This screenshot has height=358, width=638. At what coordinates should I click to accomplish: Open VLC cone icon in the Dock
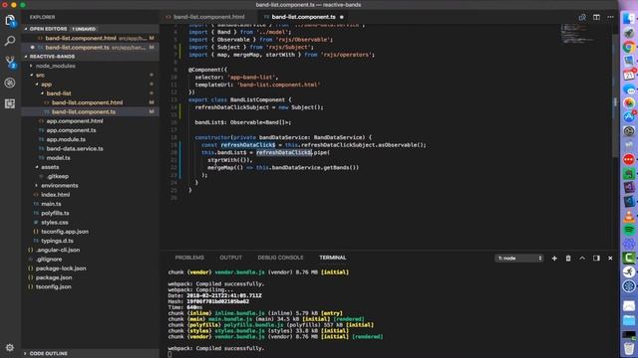coord(629,216)
